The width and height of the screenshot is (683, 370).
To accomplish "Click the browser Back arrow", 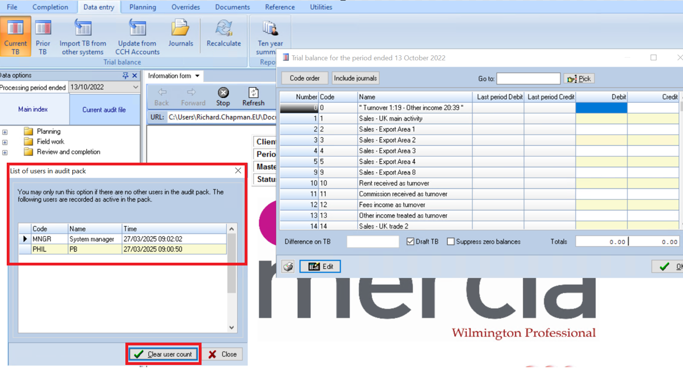I will (x=162, y=97).
